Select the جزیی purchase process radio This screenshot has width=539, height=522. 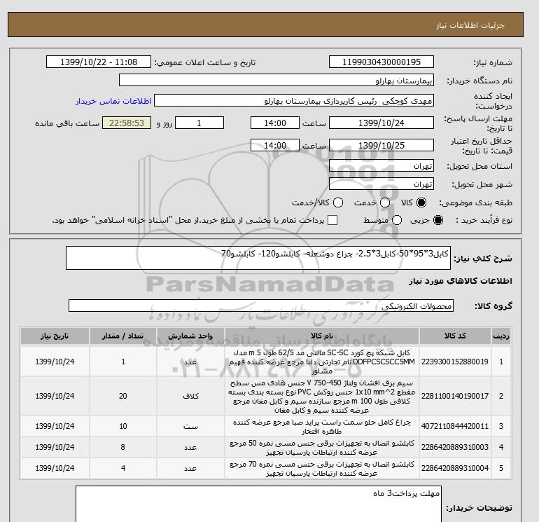[438, 220]
